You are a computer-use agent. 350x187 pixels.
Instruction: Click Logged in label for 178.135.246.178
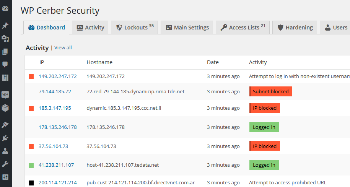click(264, 127)
